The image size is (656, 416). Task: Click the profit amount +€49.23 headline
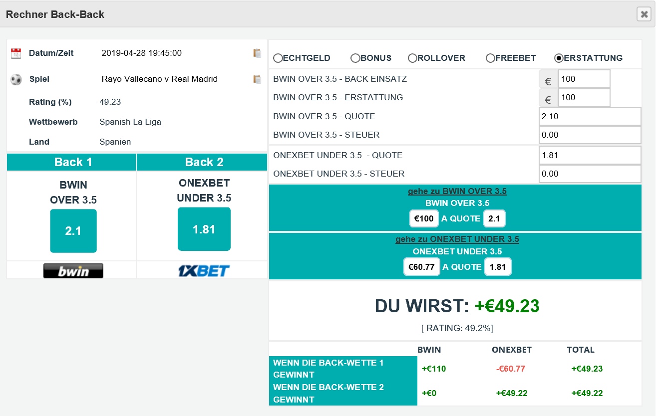coord(507,306)
